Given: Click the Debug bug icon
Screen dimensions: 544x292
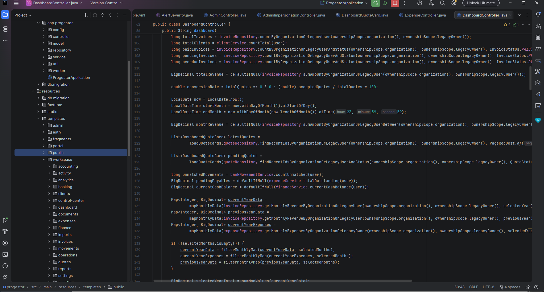Looking at the screenshot, I should [x=385, y=3].
